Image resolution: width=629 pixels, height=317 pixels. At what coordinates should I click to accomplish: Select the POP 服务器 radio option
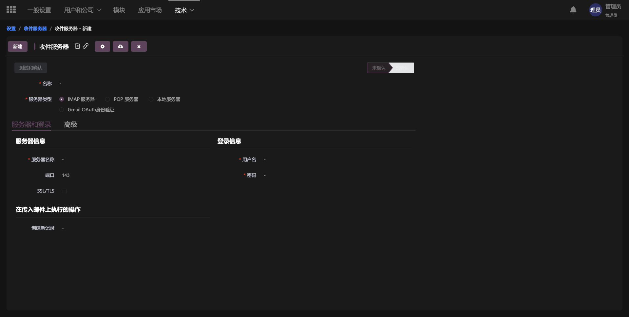(x=107, y=99)
